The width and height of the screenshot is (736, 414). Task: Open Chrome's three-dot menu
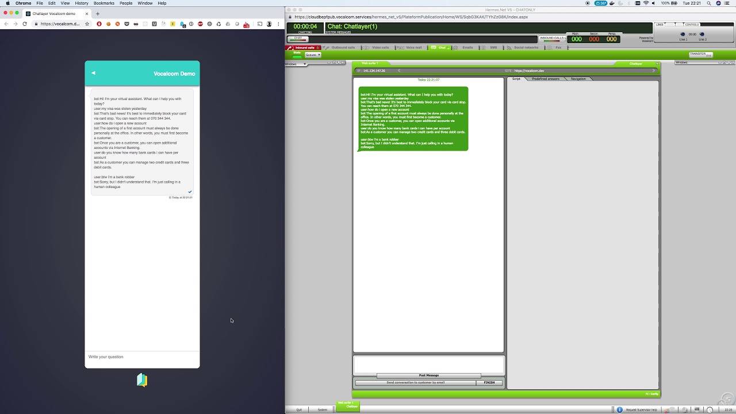tap(278, 24)
